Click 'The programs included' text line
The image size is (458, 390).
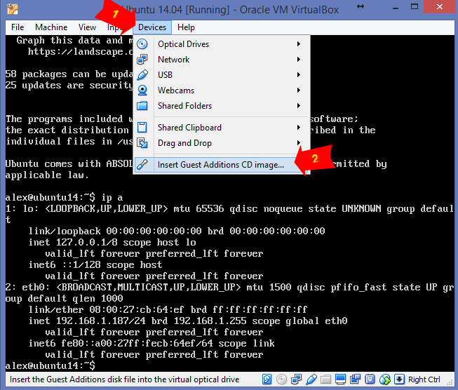69,119
